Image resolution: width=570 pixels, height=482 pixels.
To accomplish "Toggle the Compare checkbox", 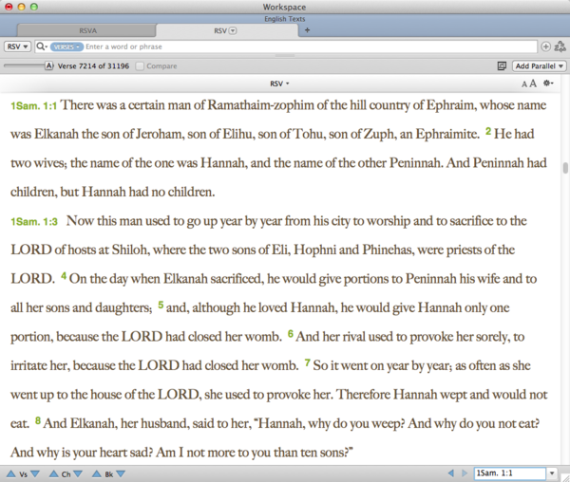I will (x=140, y=66).
